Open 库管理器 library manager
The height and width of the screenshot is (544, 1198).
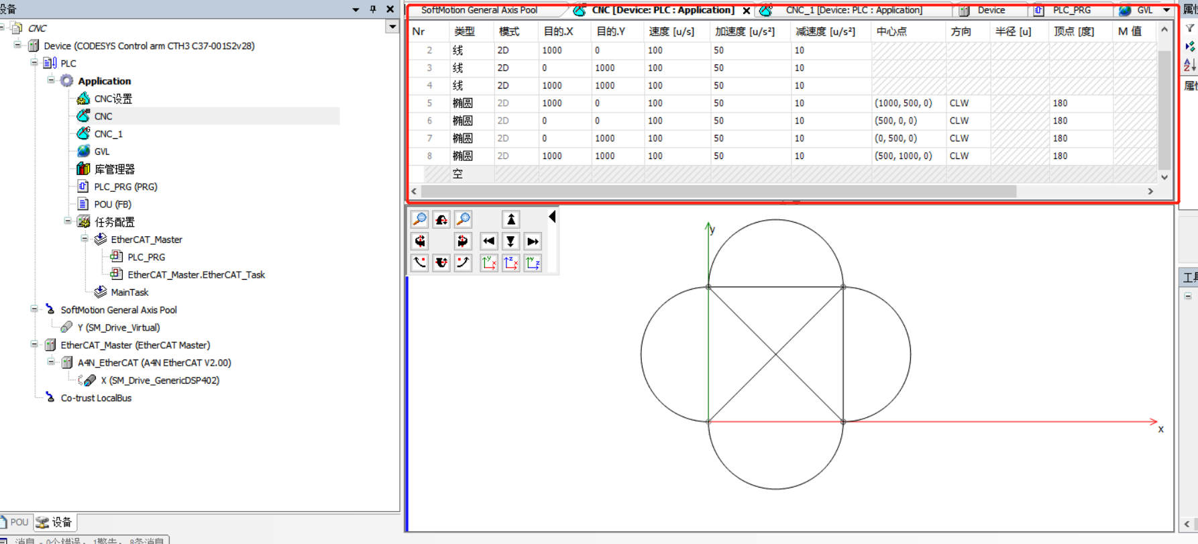(x=114, y=169)
